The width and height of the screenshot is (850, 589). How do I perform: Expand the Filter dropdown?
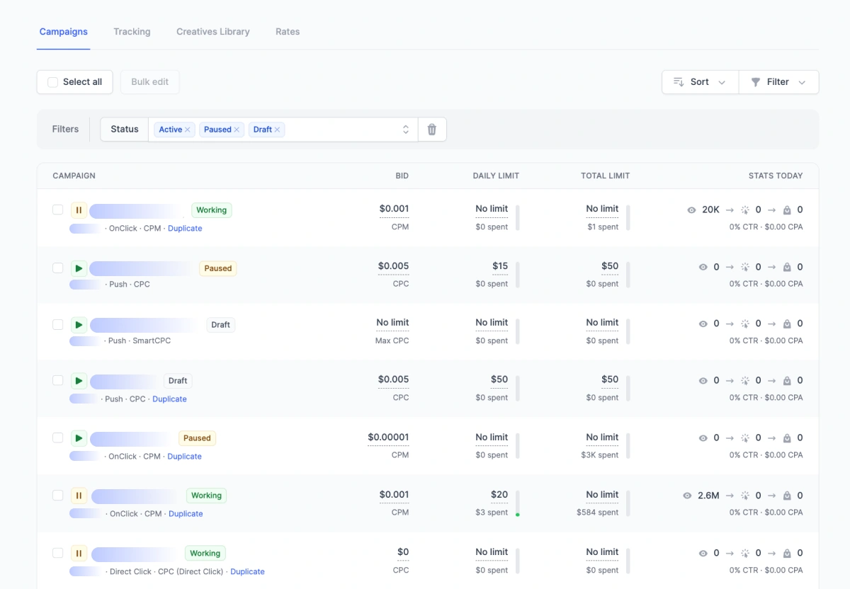[800, 81]
